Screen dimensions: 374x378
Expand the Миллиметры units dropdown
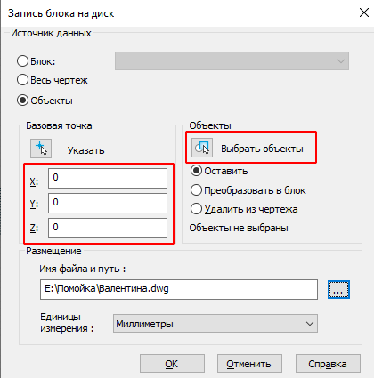(x=215, y=324)
